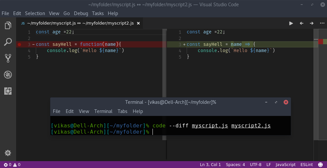The width and height of the screenshot is (327, 168).
Task: Click the red close button of Terminal window
Action: point(286,102)
